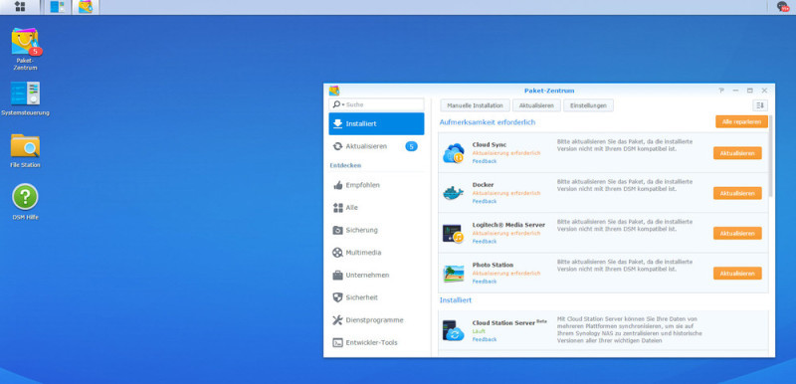Click the Cloud Sync package icon
Viewport: 796px width, 384px height.
[x=454, y=153]
